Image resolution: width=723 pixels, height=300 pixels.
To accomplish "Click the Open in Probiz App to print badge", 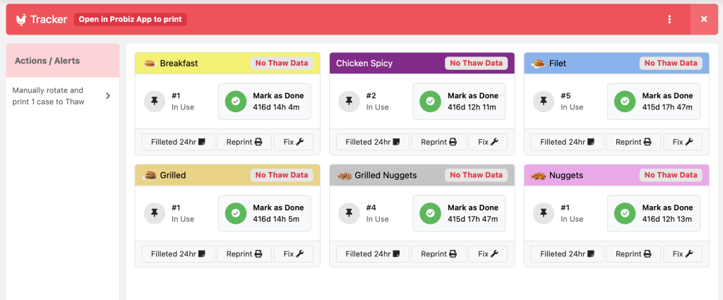I will coord(130,19).
